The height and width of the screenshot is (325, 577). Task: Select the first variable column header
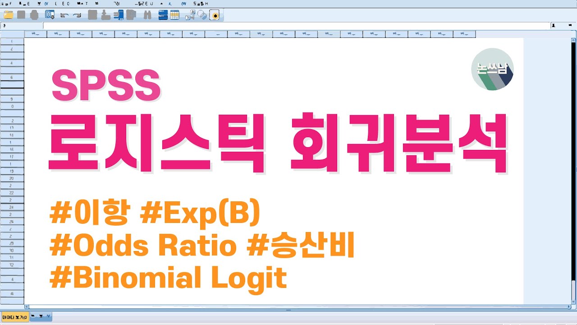tap(36, 34)
